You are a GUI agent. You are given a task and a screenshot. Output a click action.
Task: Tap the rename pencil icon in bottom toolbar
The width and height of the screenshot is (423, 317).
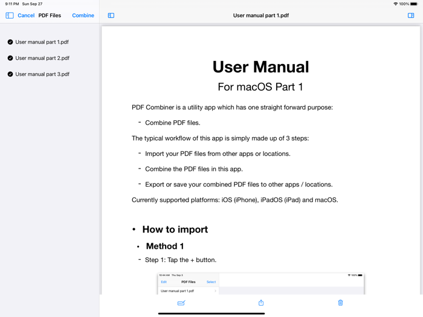coord(181,303)
